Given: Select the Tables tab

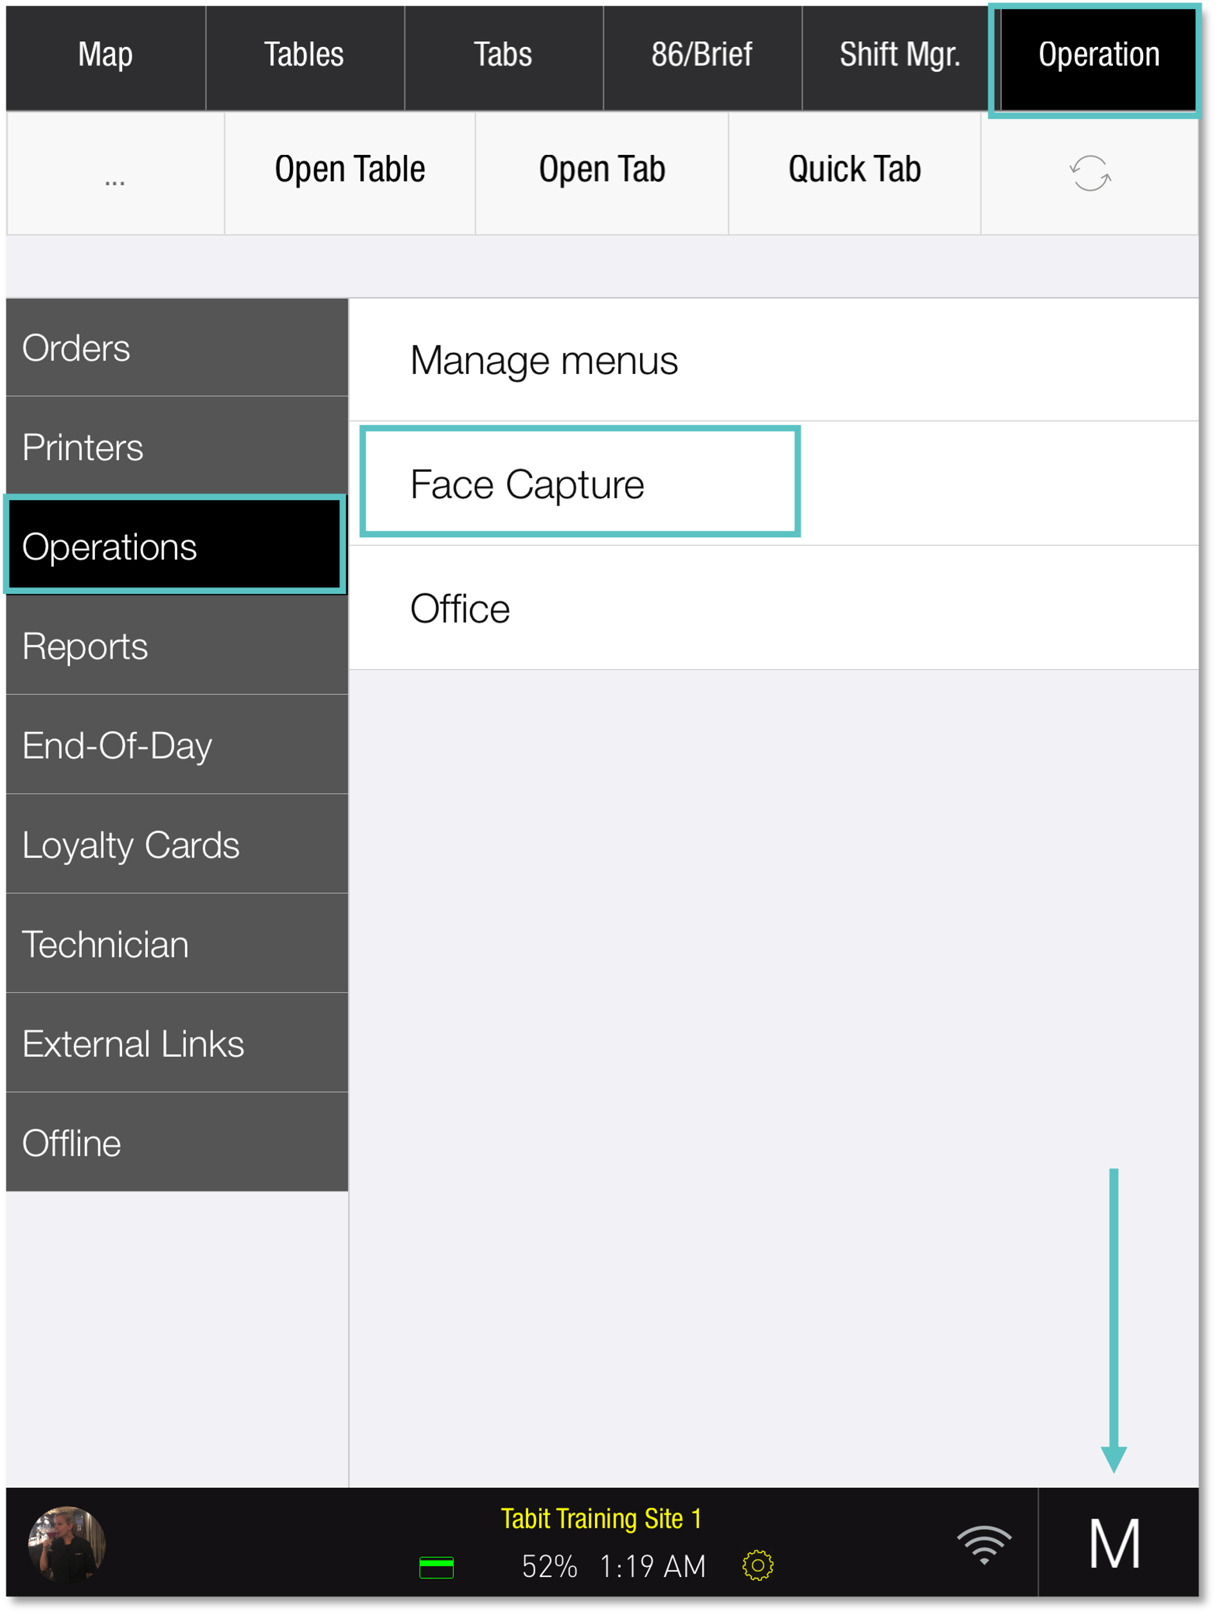Looking at the screenshot, I should (304, 54).
